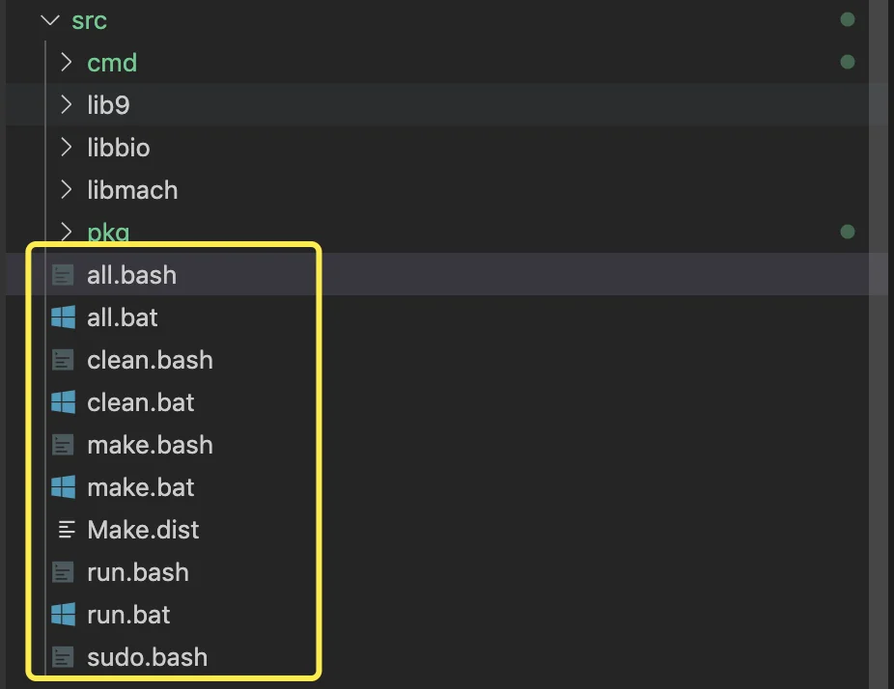
Task: Click the shell script icon beside make.bash
Action: pyautogui.click(x=63, y=445)
